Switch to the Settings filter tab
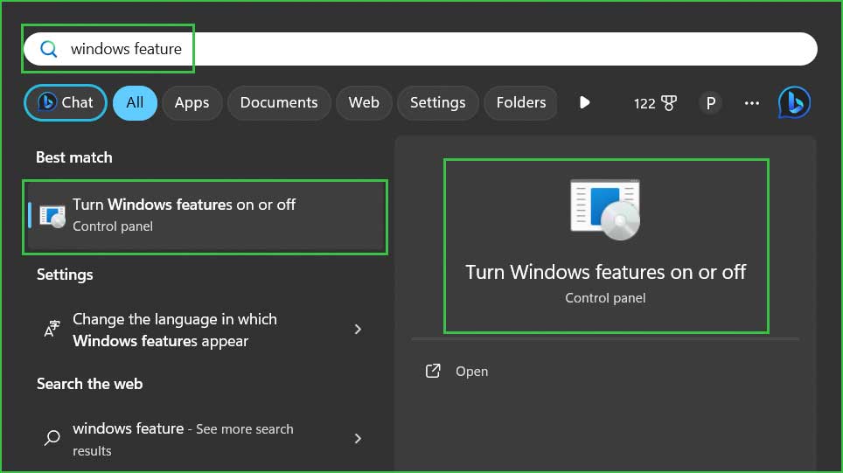Image resolution: width=843 pixels, height=473 pixels. 437,102
